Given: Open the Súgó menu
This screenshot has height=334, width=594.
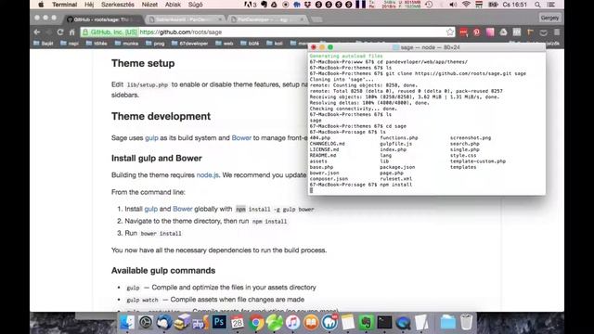Looking at the screenshot, I should [196, 5].
